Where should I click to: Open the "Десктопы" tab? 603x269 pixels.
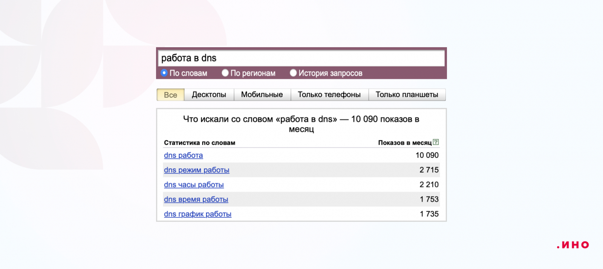209,95
